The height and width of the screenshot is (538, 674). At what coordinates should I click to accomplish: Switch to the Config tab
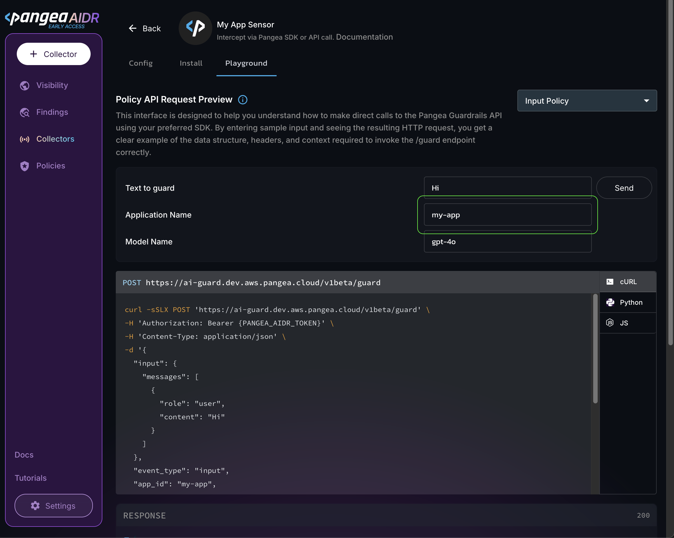[141, 63]
